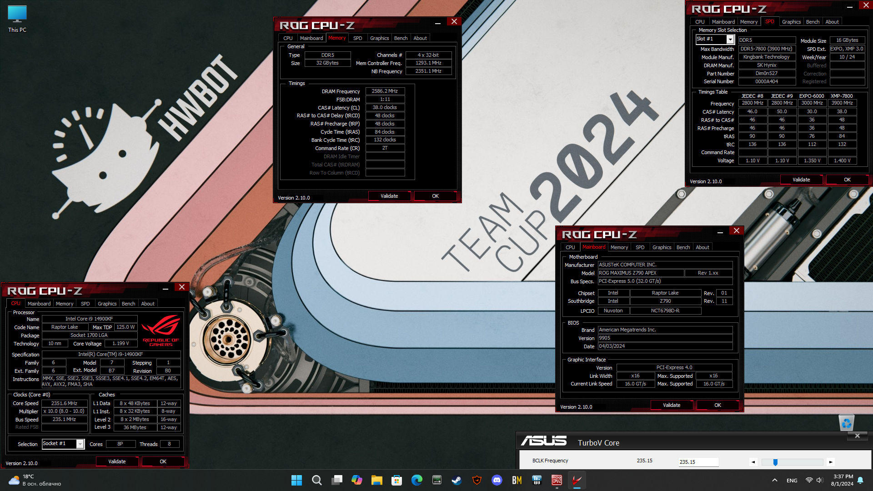Click the XMP-7800 timings column header

pos(842,96)
